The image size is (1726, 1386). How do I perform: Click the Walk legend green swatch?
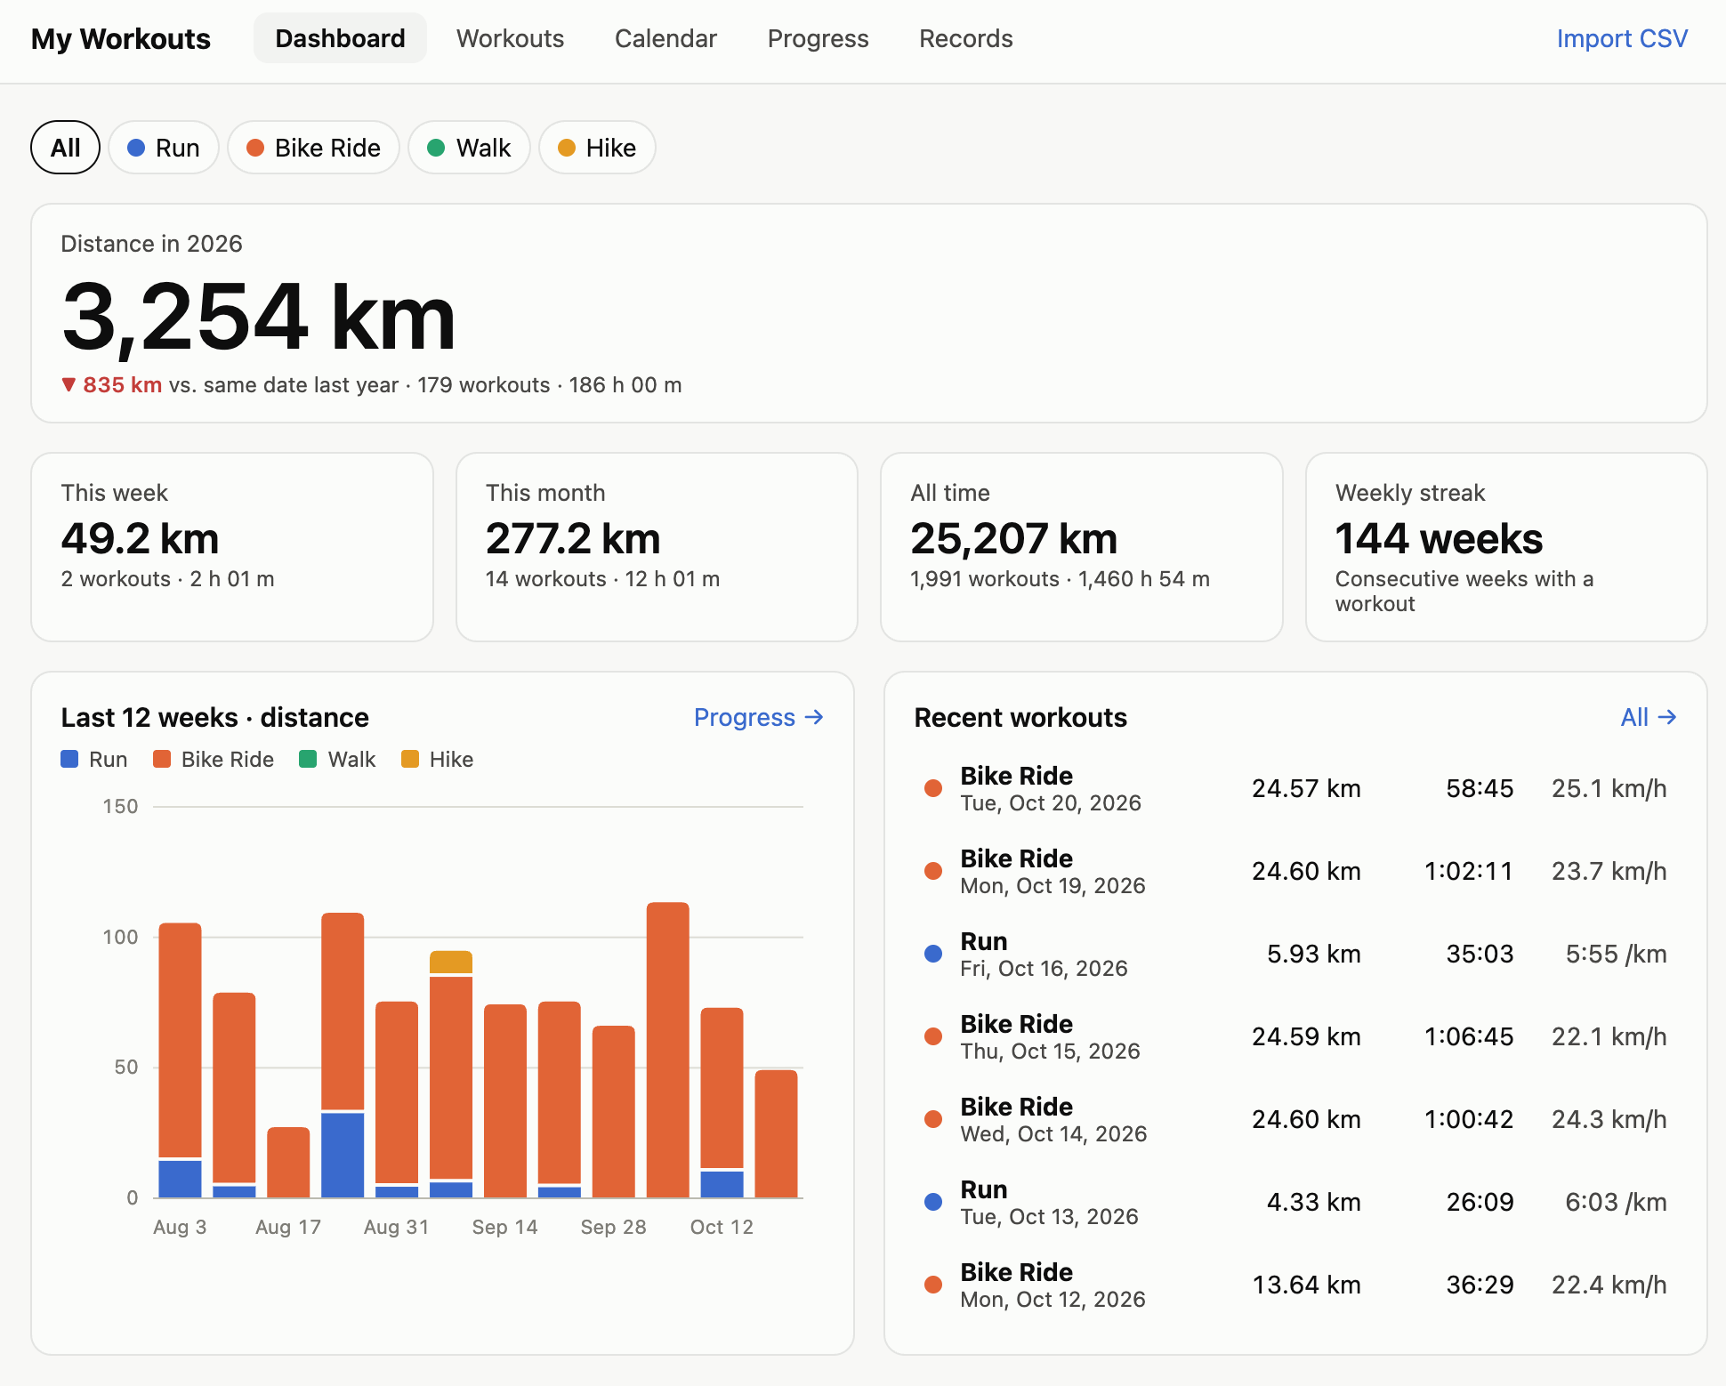pyautogui.click(x=308, y=759)
